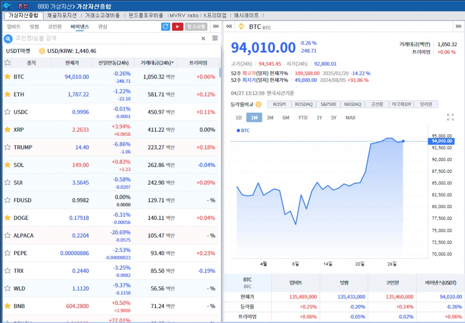
Task: Click the NASDAQ comparison button
Action: pyautogui.click(x=352, y=104)
